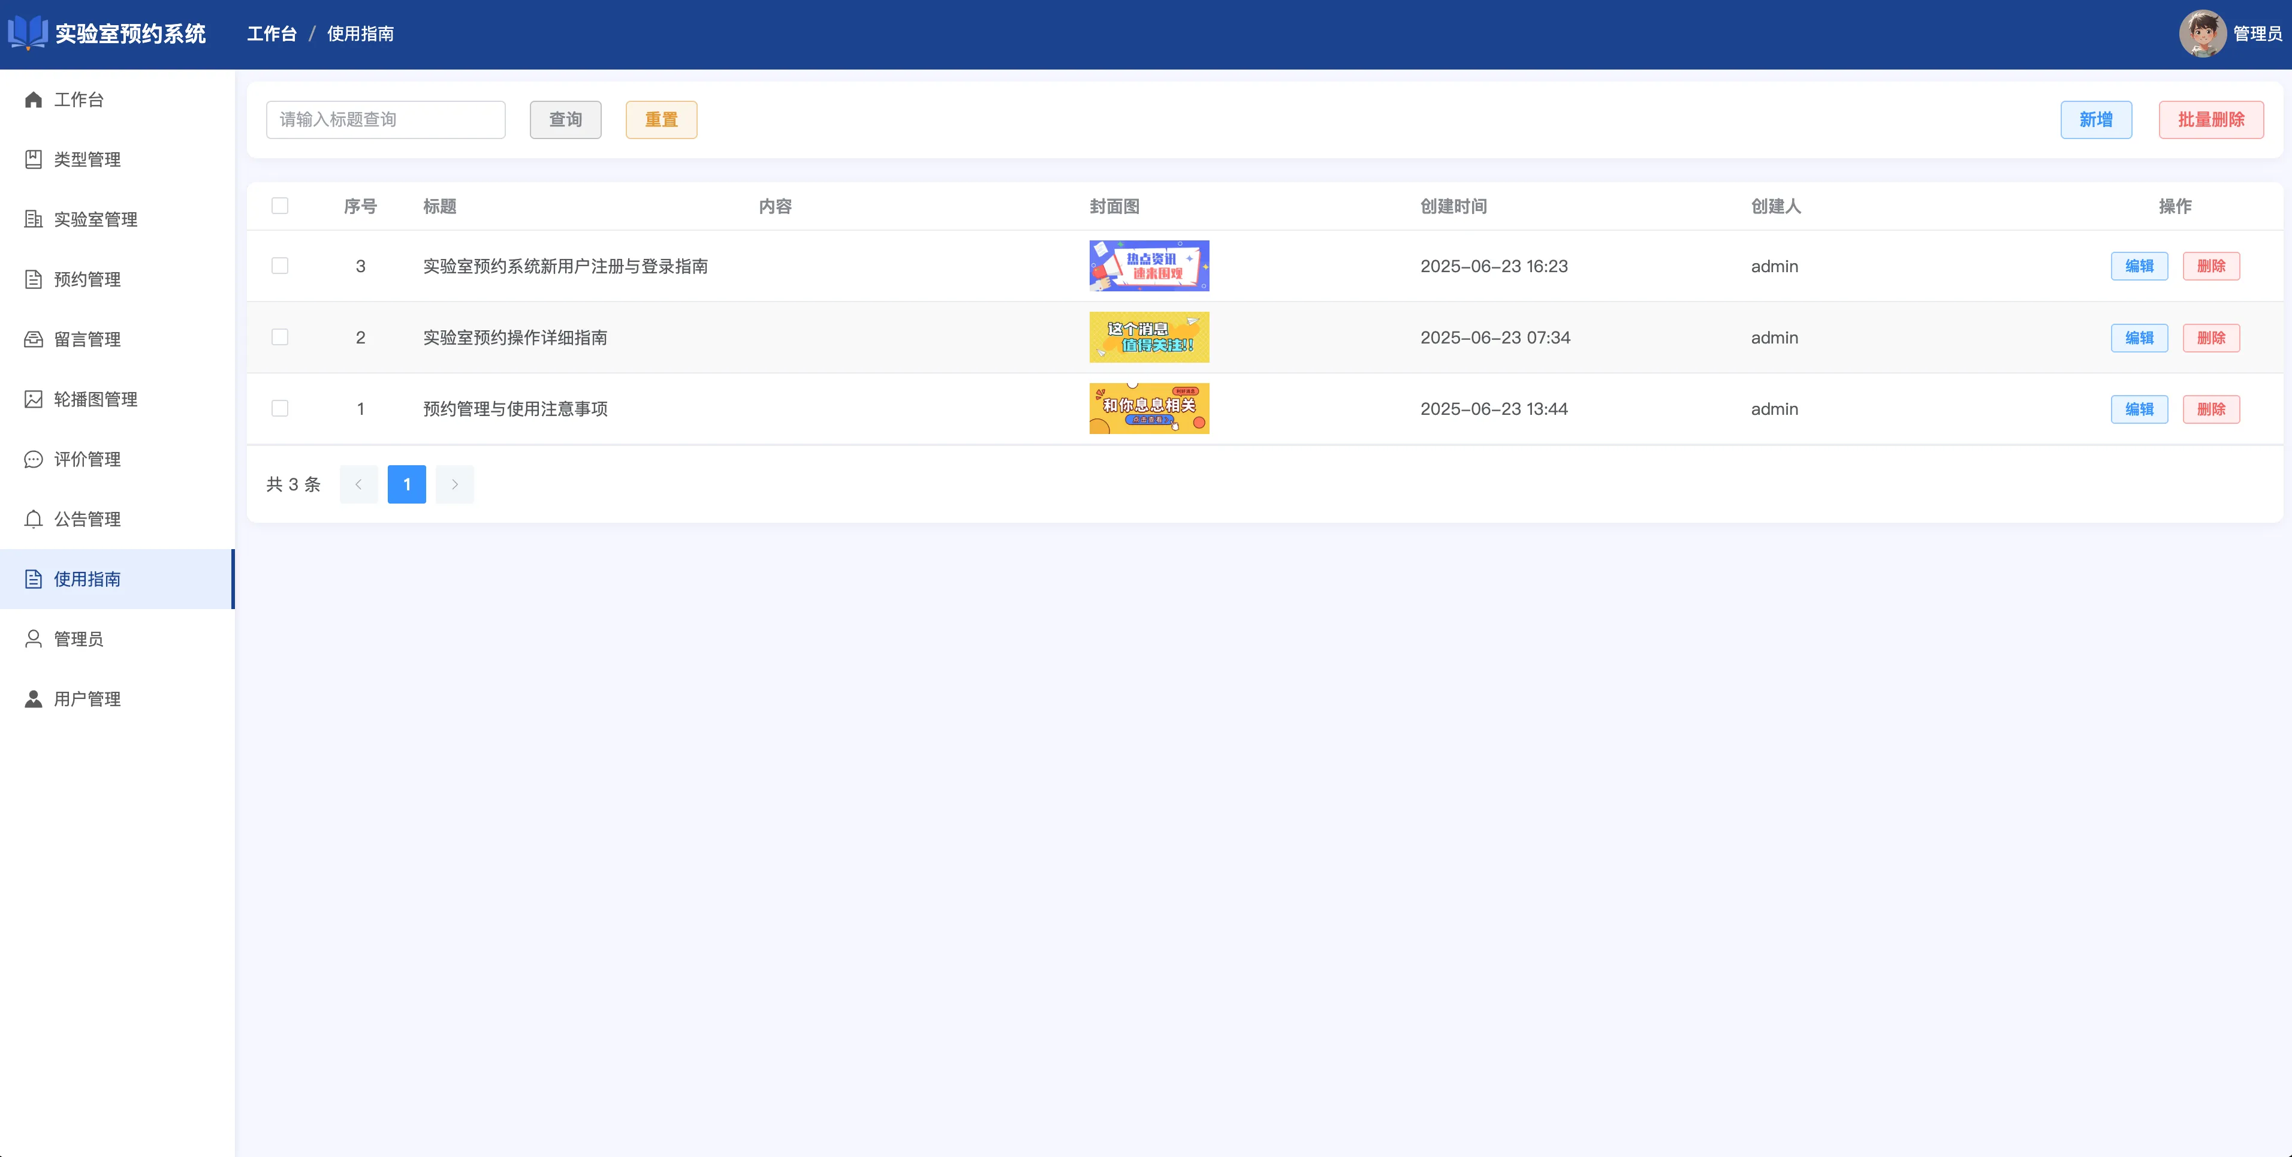Toggle the select-all header checkbox
This screenshot has width=2292, height=1157.
point(279,206)
